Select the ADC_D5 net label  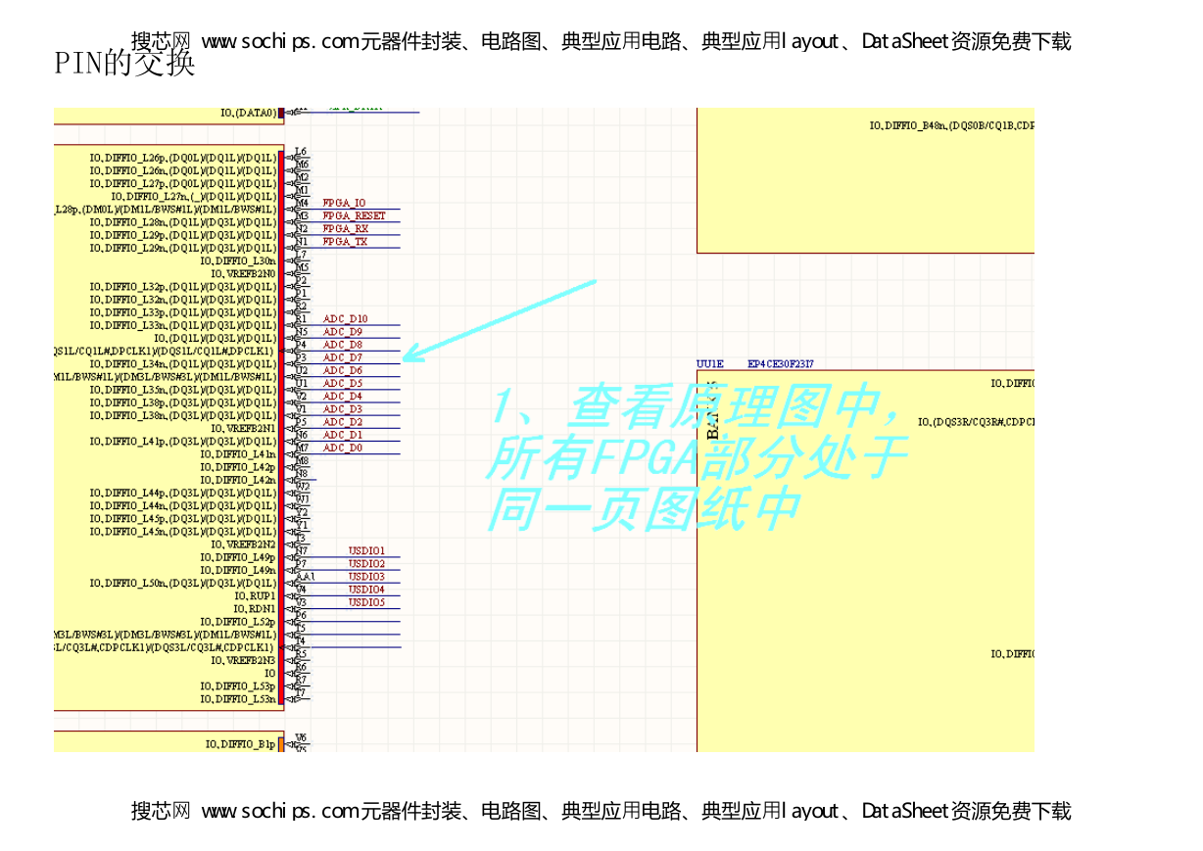pyautogui.click(x=343, y=383)
